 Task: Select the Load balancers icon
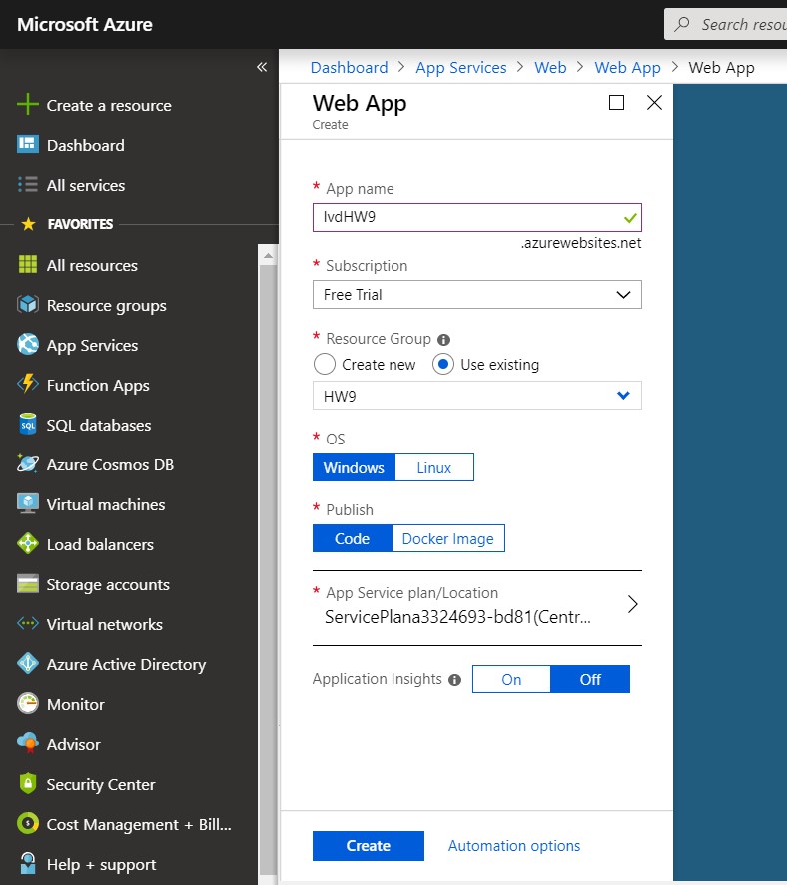28,544
